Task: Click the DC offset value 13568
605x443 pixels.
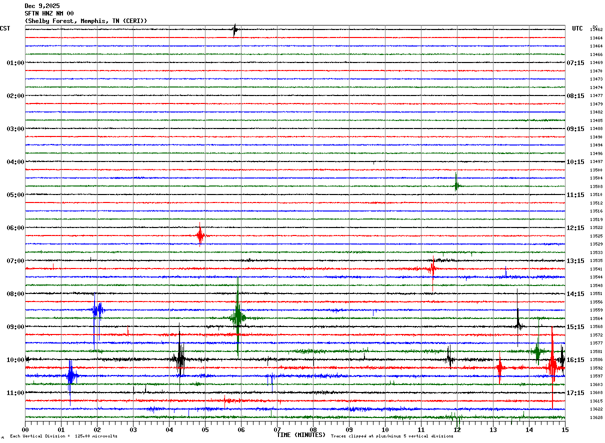Action: pyautogui.click(x=596, y=327)
